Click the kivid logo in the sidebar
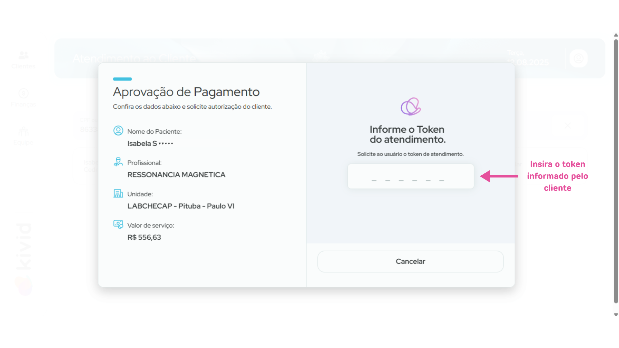 (24, 247)
